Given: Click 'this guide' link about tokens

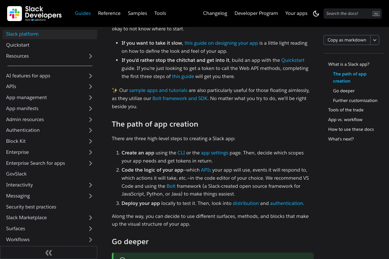Looking at the screenshot, I should click(183, 76).
